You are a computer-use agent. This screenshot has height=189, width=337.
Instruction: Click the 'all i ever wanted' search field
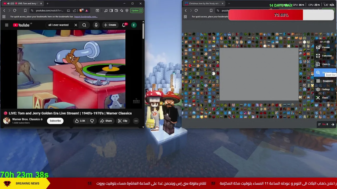(x=59, y=25)
